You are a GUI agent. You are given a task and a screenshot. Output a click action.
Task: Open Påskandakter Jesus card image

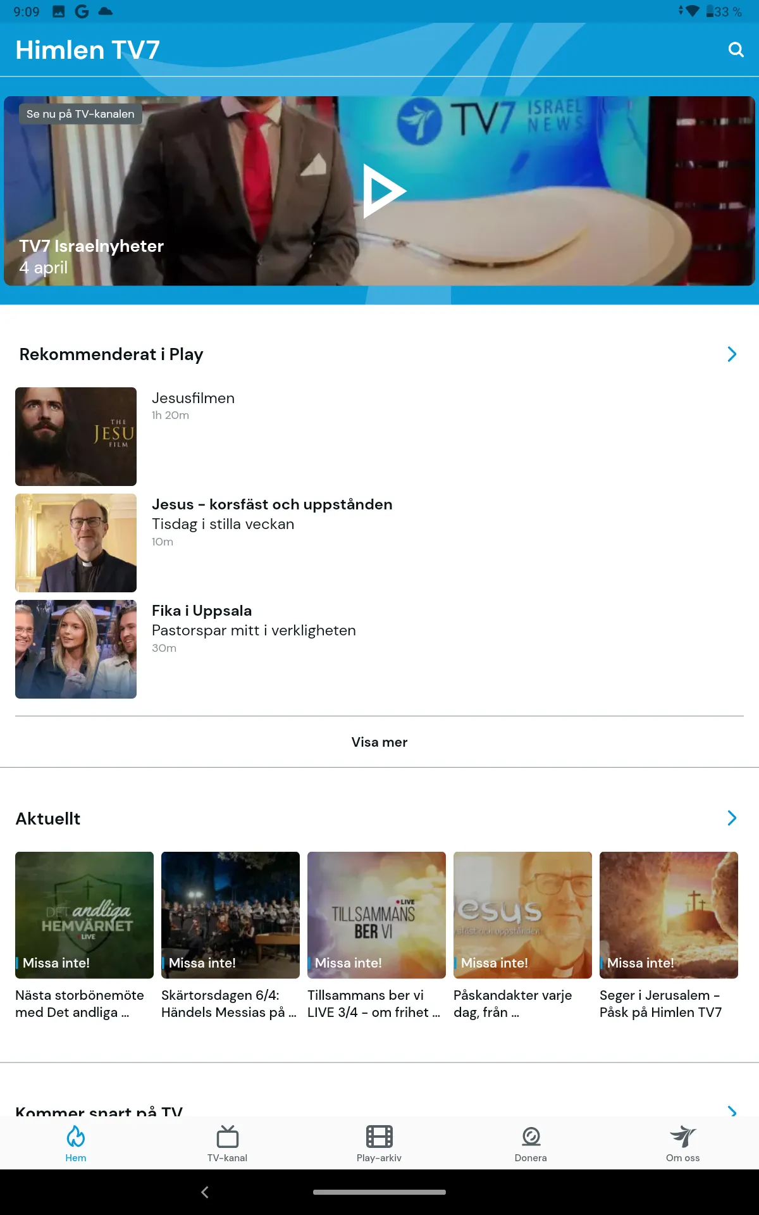[522, 915]
